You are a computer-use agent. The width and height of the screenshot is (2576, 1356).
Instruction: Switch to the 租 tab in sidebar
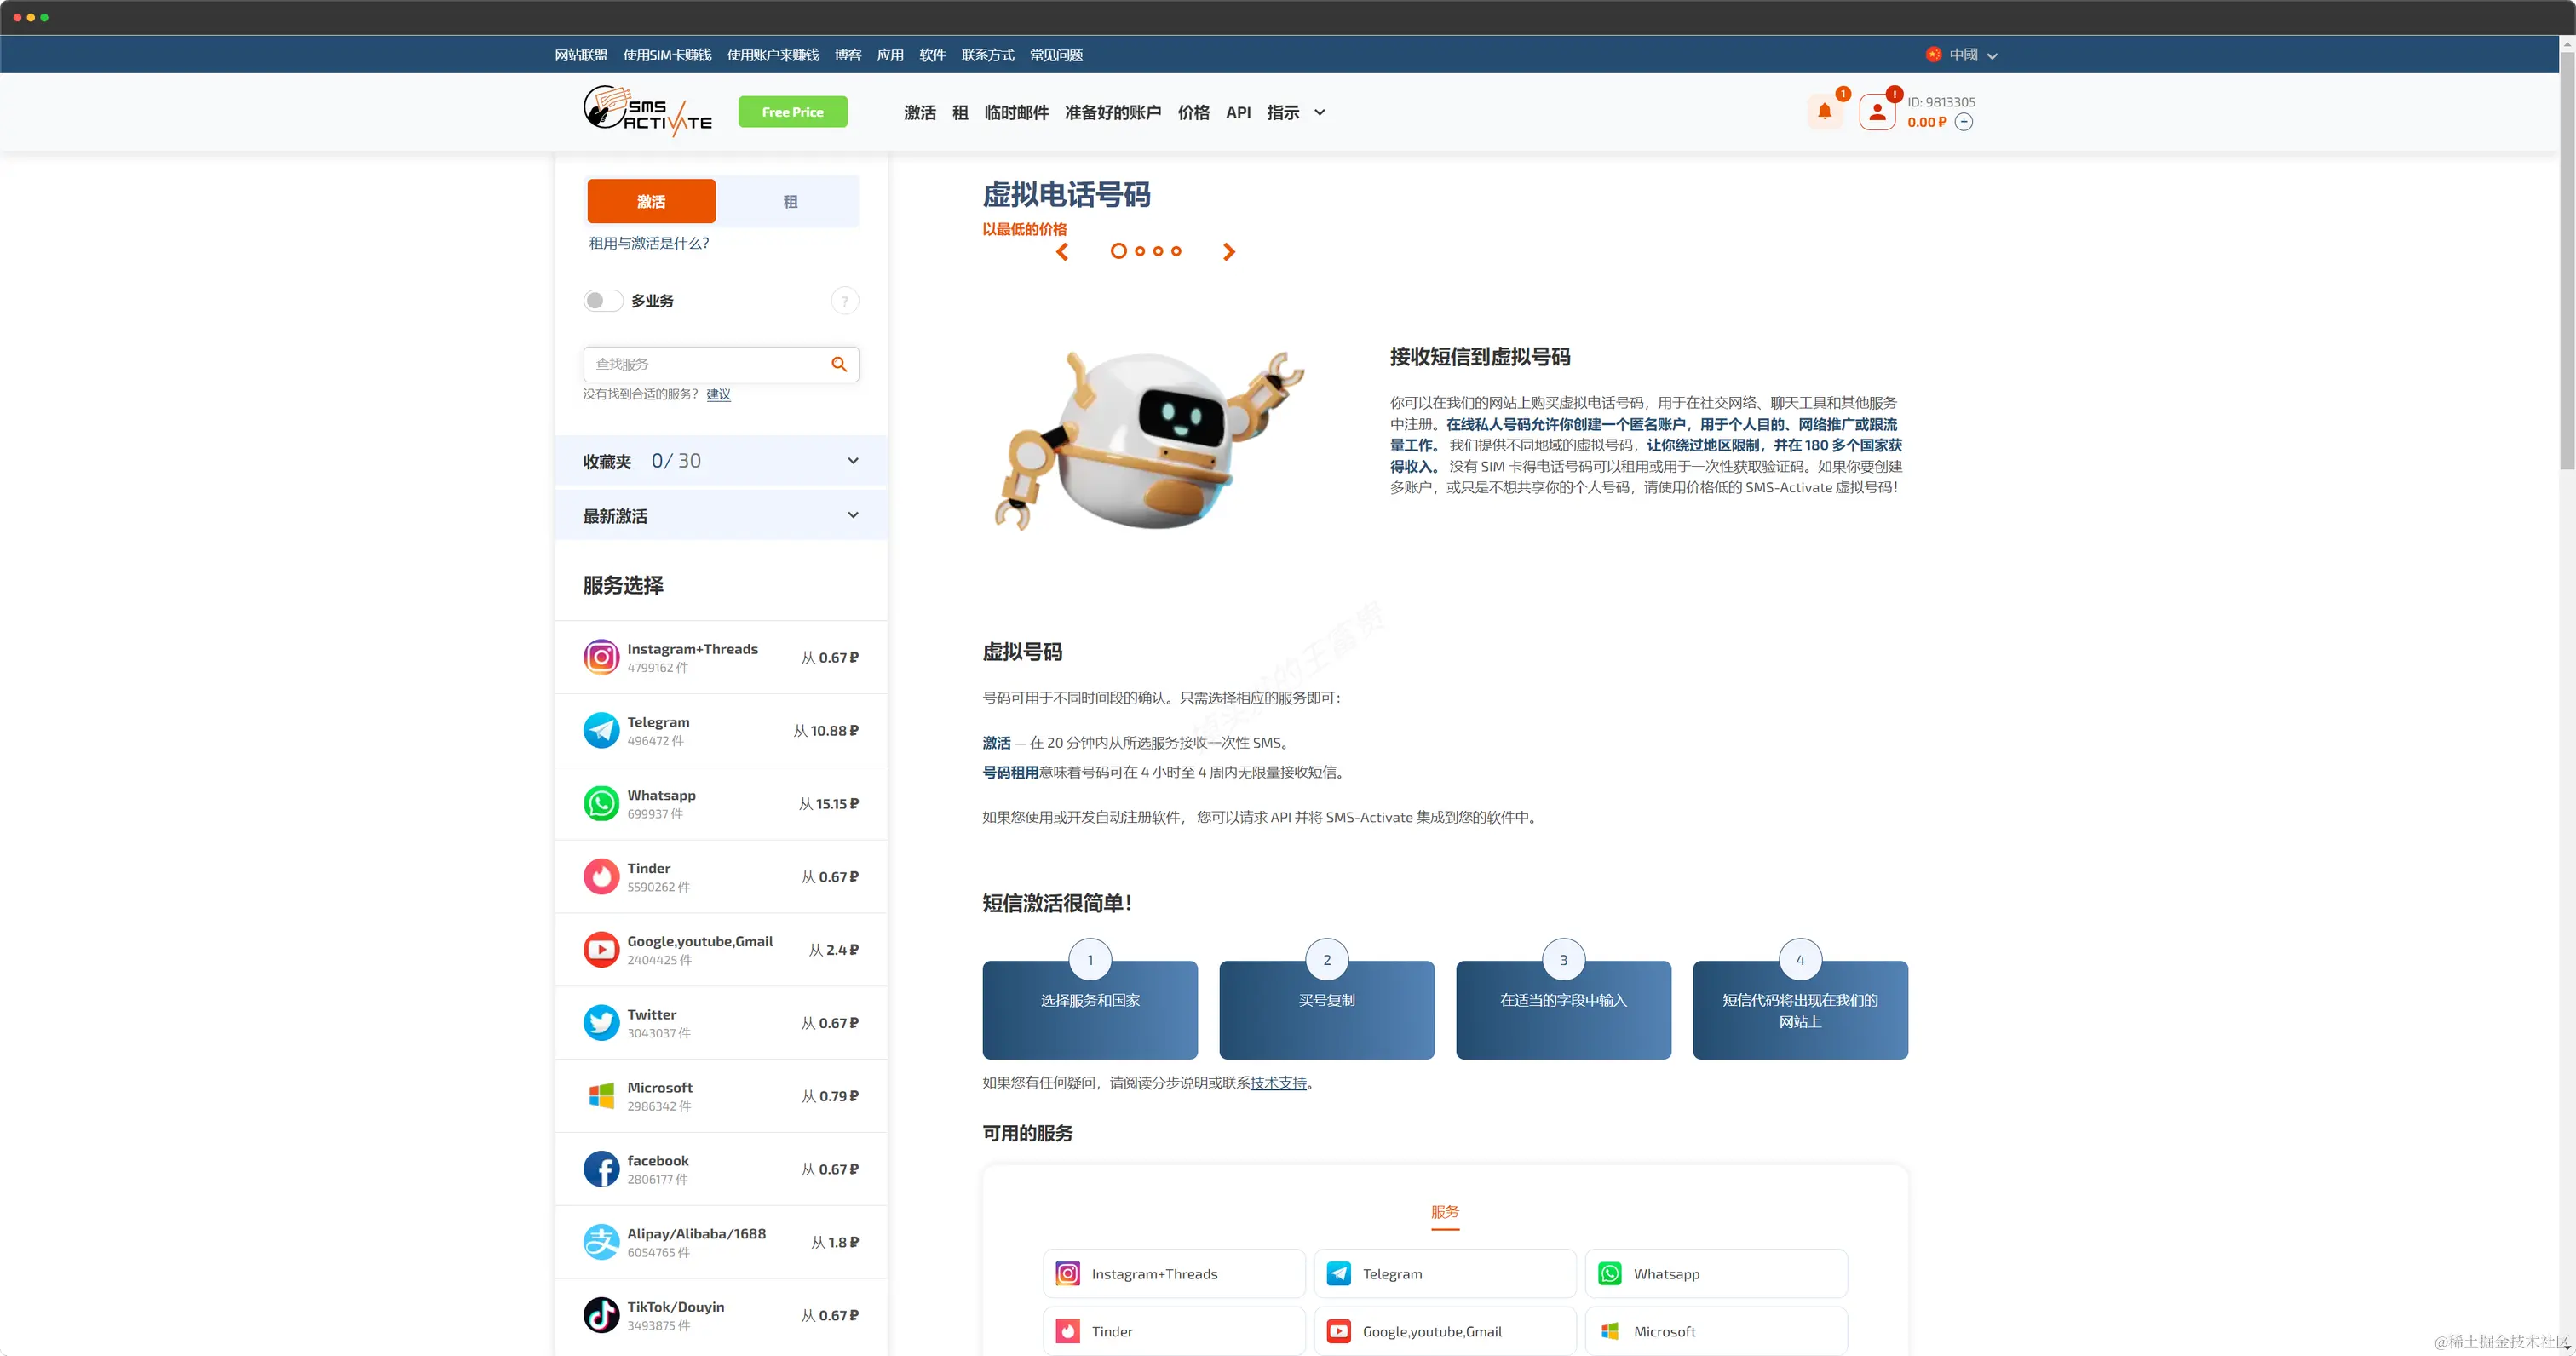(790, 201)
